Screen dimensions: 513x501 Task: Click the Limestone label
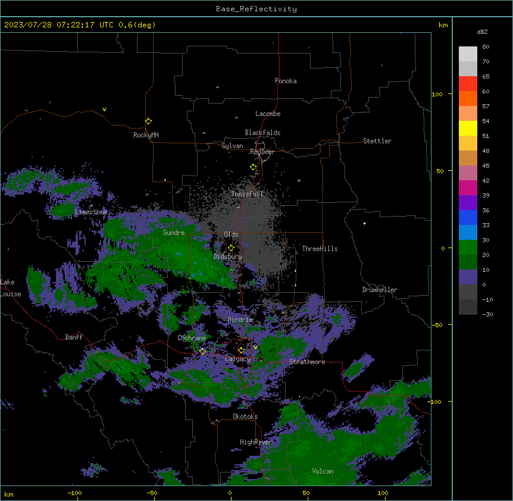tap(91, 212)
